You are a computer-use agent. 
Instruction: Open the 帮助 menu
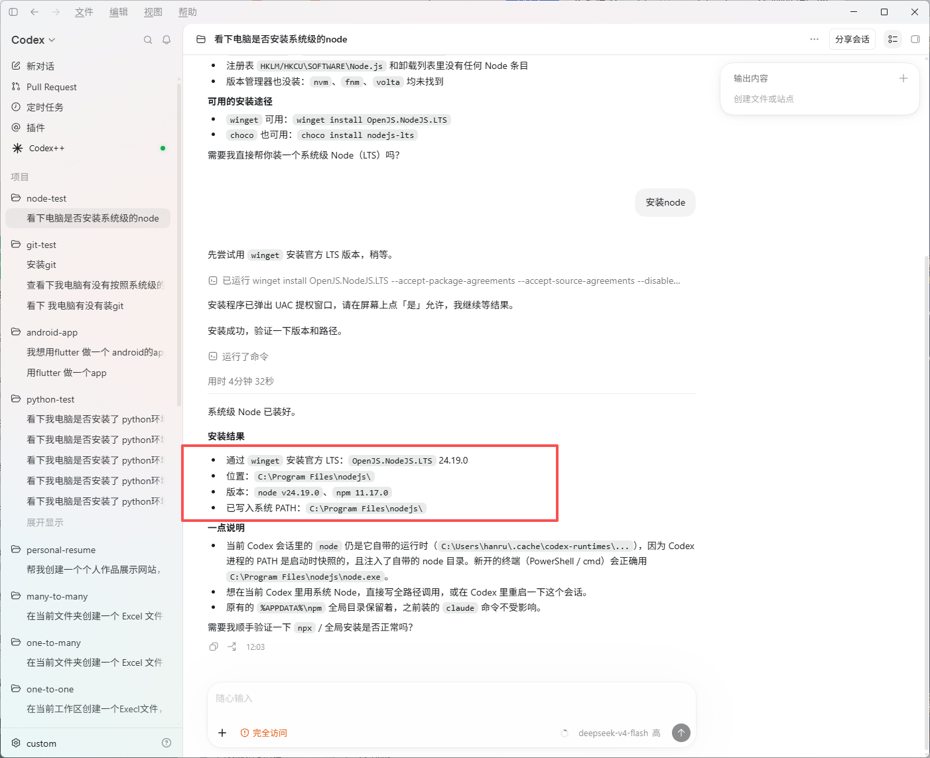point(187,12)
